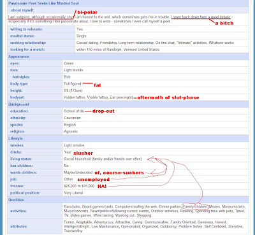Image resolution: width=255 pixels, height=235 pixels.
Task: Select the "Agnostic" religion value
Action: pyautogui.click(x=71, y=131)
